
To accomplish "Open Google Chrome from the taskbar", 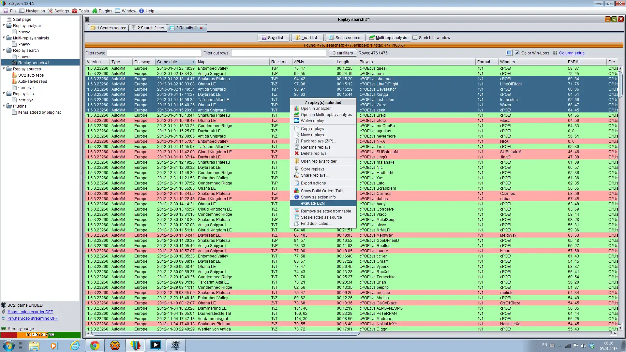I will coord(95,345).
